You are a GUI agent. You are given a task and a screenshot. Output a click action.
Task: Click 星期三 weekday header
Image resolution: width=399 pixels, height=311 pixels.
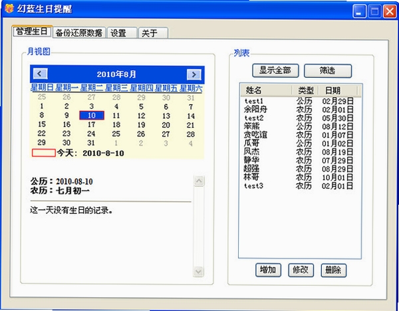[x=116, y=88]
